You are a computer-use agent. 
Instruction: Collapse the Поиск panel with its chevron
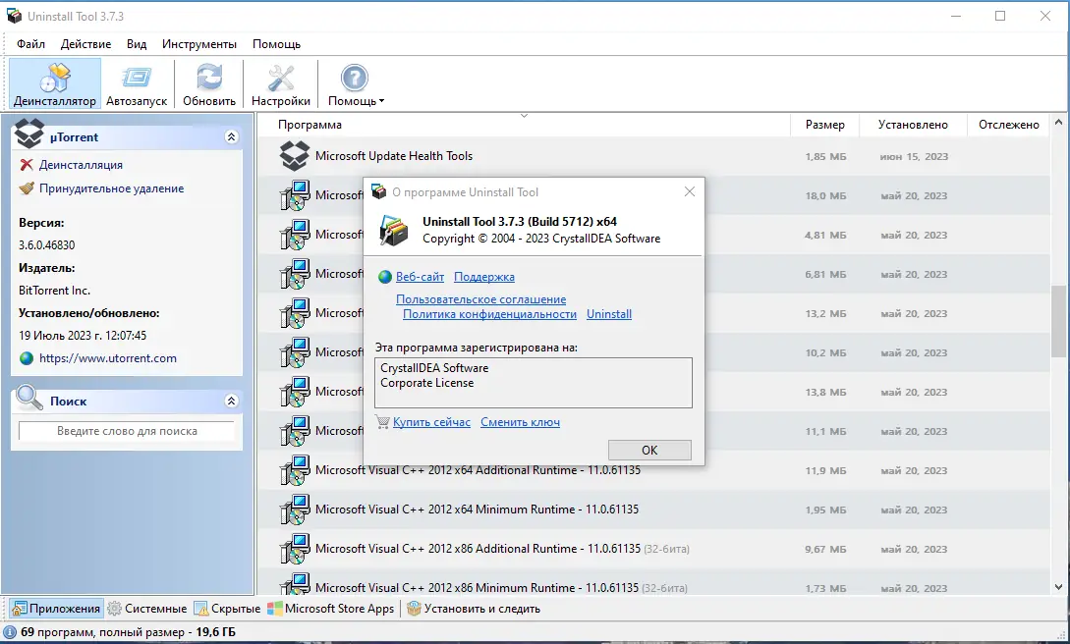coord(232,401)
